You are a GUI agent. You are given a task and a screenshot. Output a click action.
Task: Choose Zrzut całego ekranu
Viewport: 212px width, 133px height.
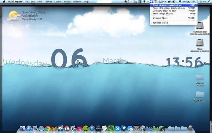click(x=174, y=13)
